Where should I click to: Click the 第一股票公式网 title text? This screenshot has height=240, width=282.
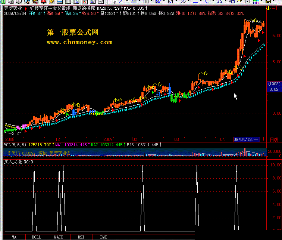(x=73, y=33)
